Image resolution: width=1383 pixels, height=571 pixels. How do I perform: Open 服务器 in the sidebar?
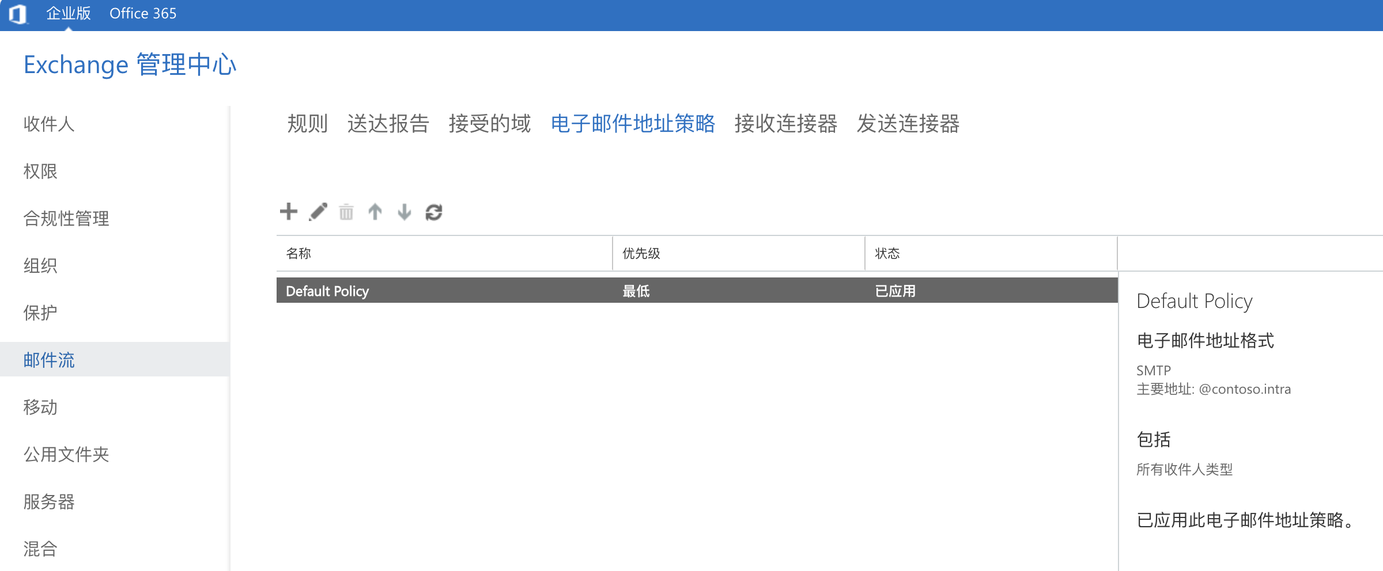pos(49,501)
